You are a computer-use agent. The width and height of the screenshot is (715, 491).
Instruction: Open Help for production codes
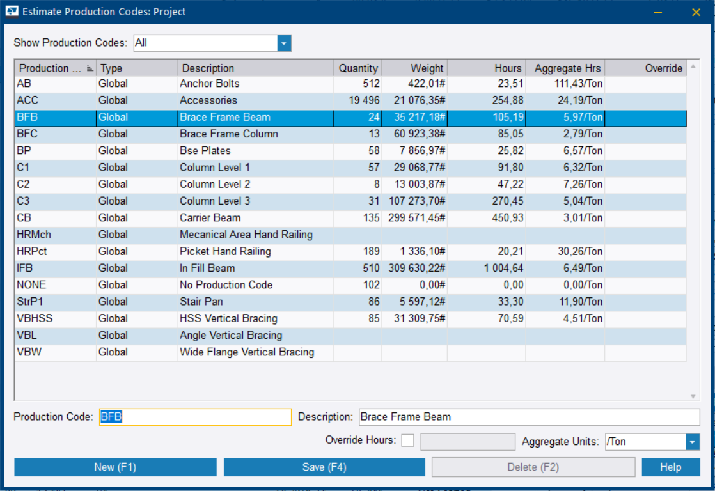pyautogui.click(x=670, y=467)
